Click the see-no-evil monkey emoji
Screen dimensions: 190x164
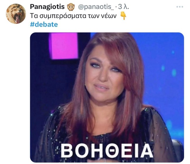point(71,7)
